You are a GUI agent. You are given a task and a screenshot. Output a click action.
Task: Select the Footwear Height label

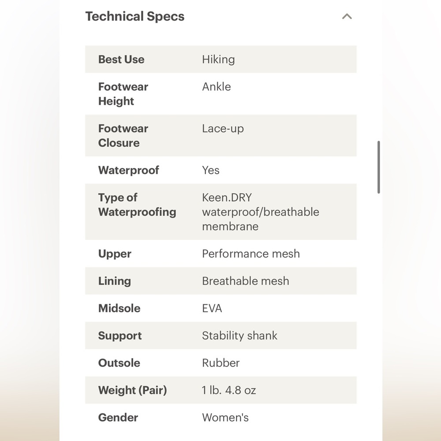pyautogui.click(x=123, y=94)
